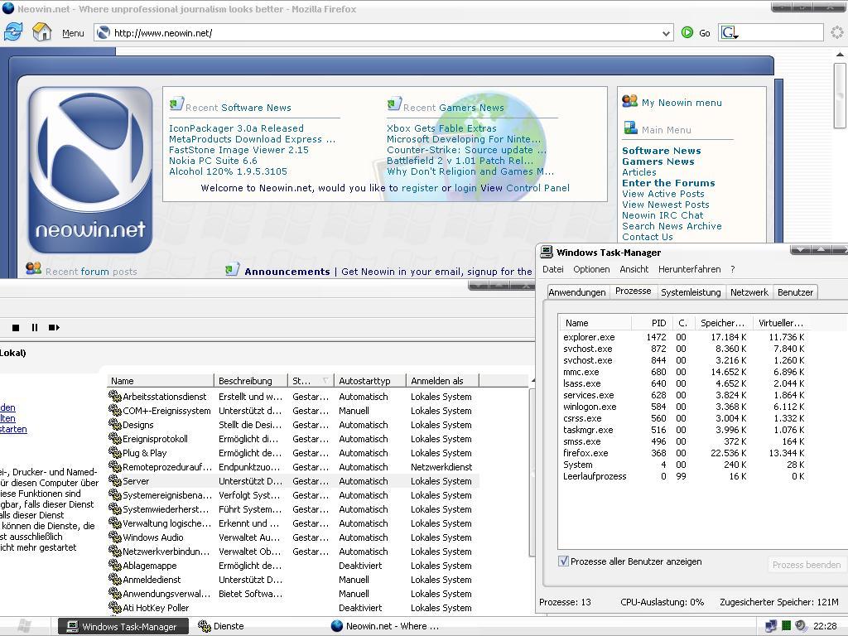Click the large Neowin.net logo
848x636 pixels.
(90, 170)
